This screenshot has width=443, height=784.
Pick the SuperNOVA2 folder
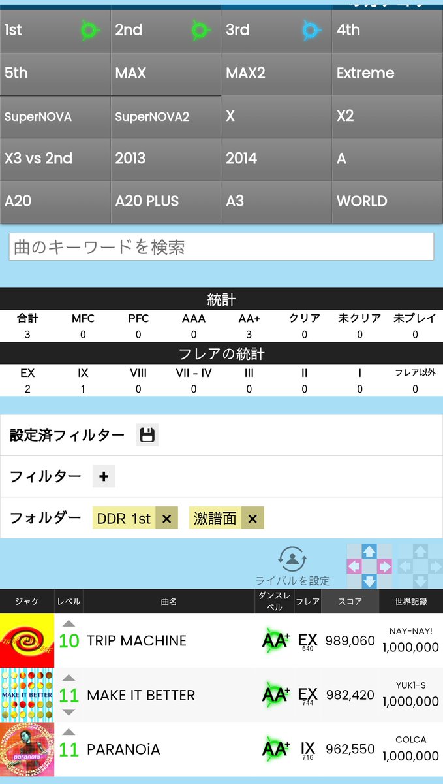tap(166, 116)
